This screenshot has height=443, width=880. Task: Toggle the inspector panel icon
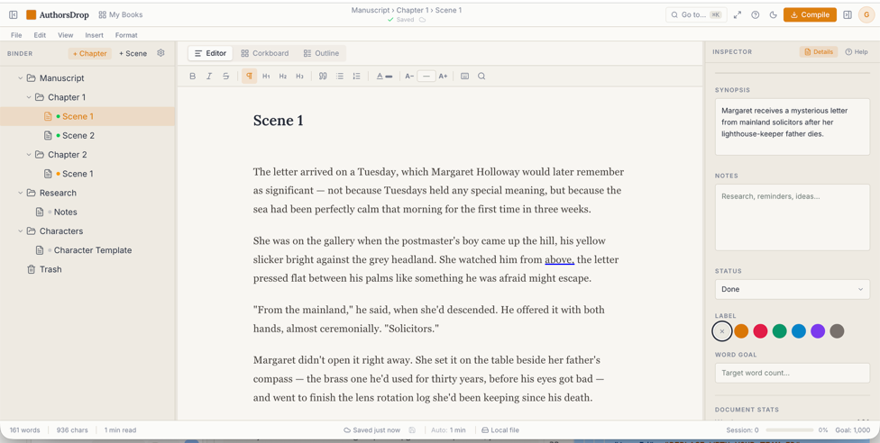(848, 14)
